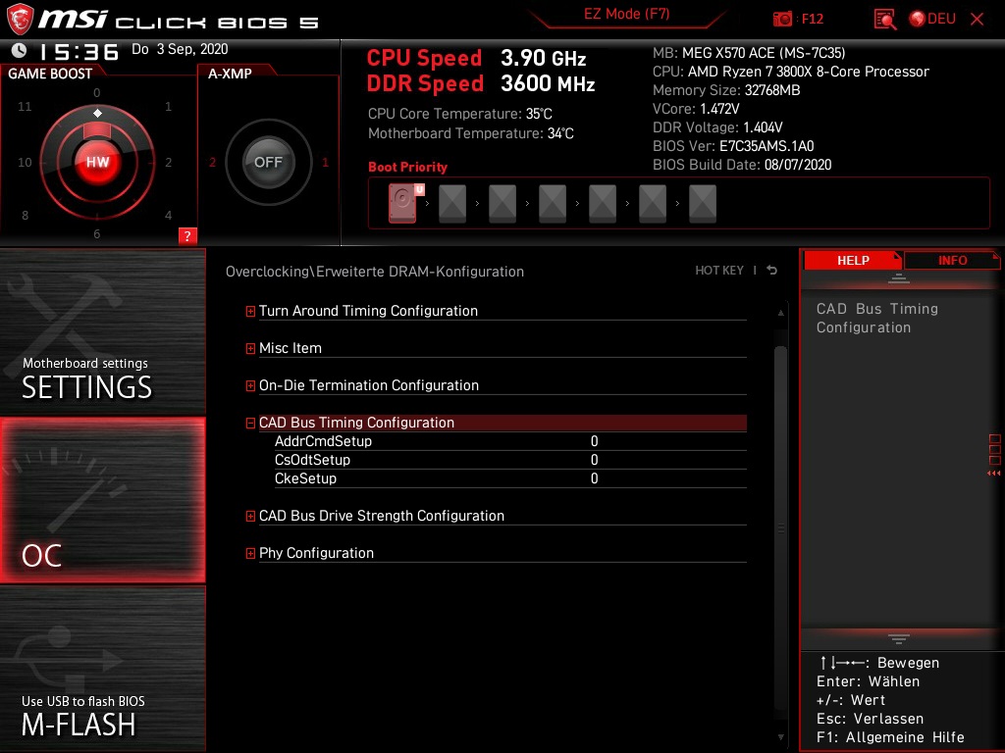Click the Overclocking breadcrumb path text
This screenshot has height=753, width=1005.
coord(374,272)
